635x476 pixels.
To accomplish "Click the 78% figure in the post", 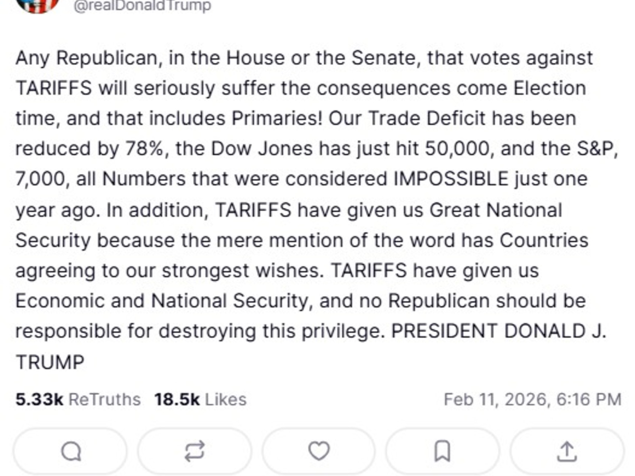I will coord(144,149).
